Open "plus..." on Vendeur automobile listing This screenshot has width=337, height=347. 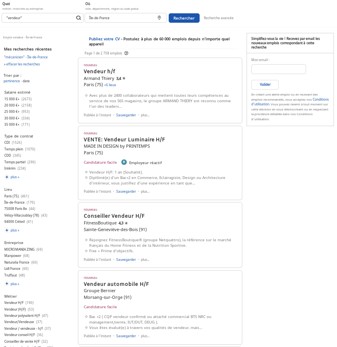145,336
